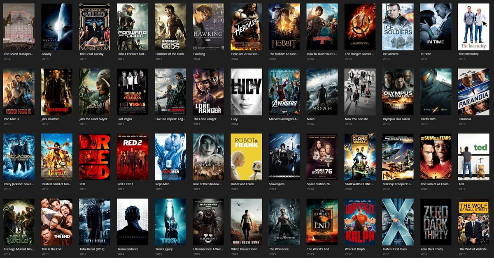494x258 pixels.
Task: Open This Is the End poster
Action: coord(57,222)
